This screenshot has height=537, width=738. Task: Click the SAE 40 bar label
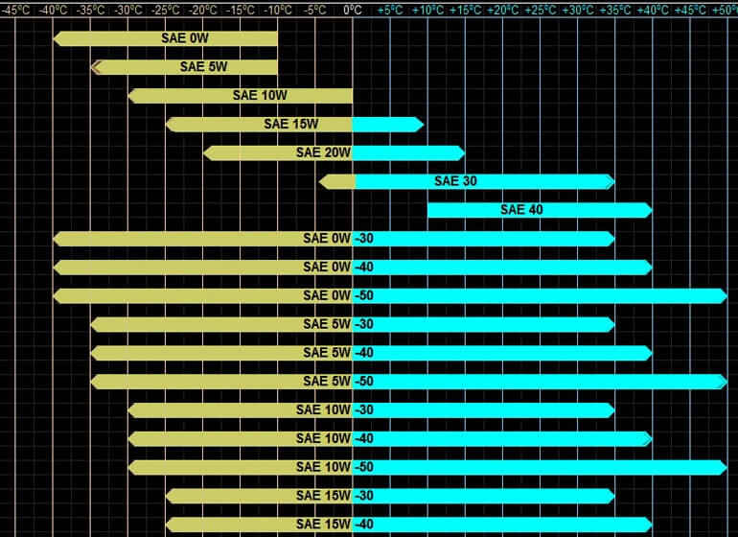[521, 210]
